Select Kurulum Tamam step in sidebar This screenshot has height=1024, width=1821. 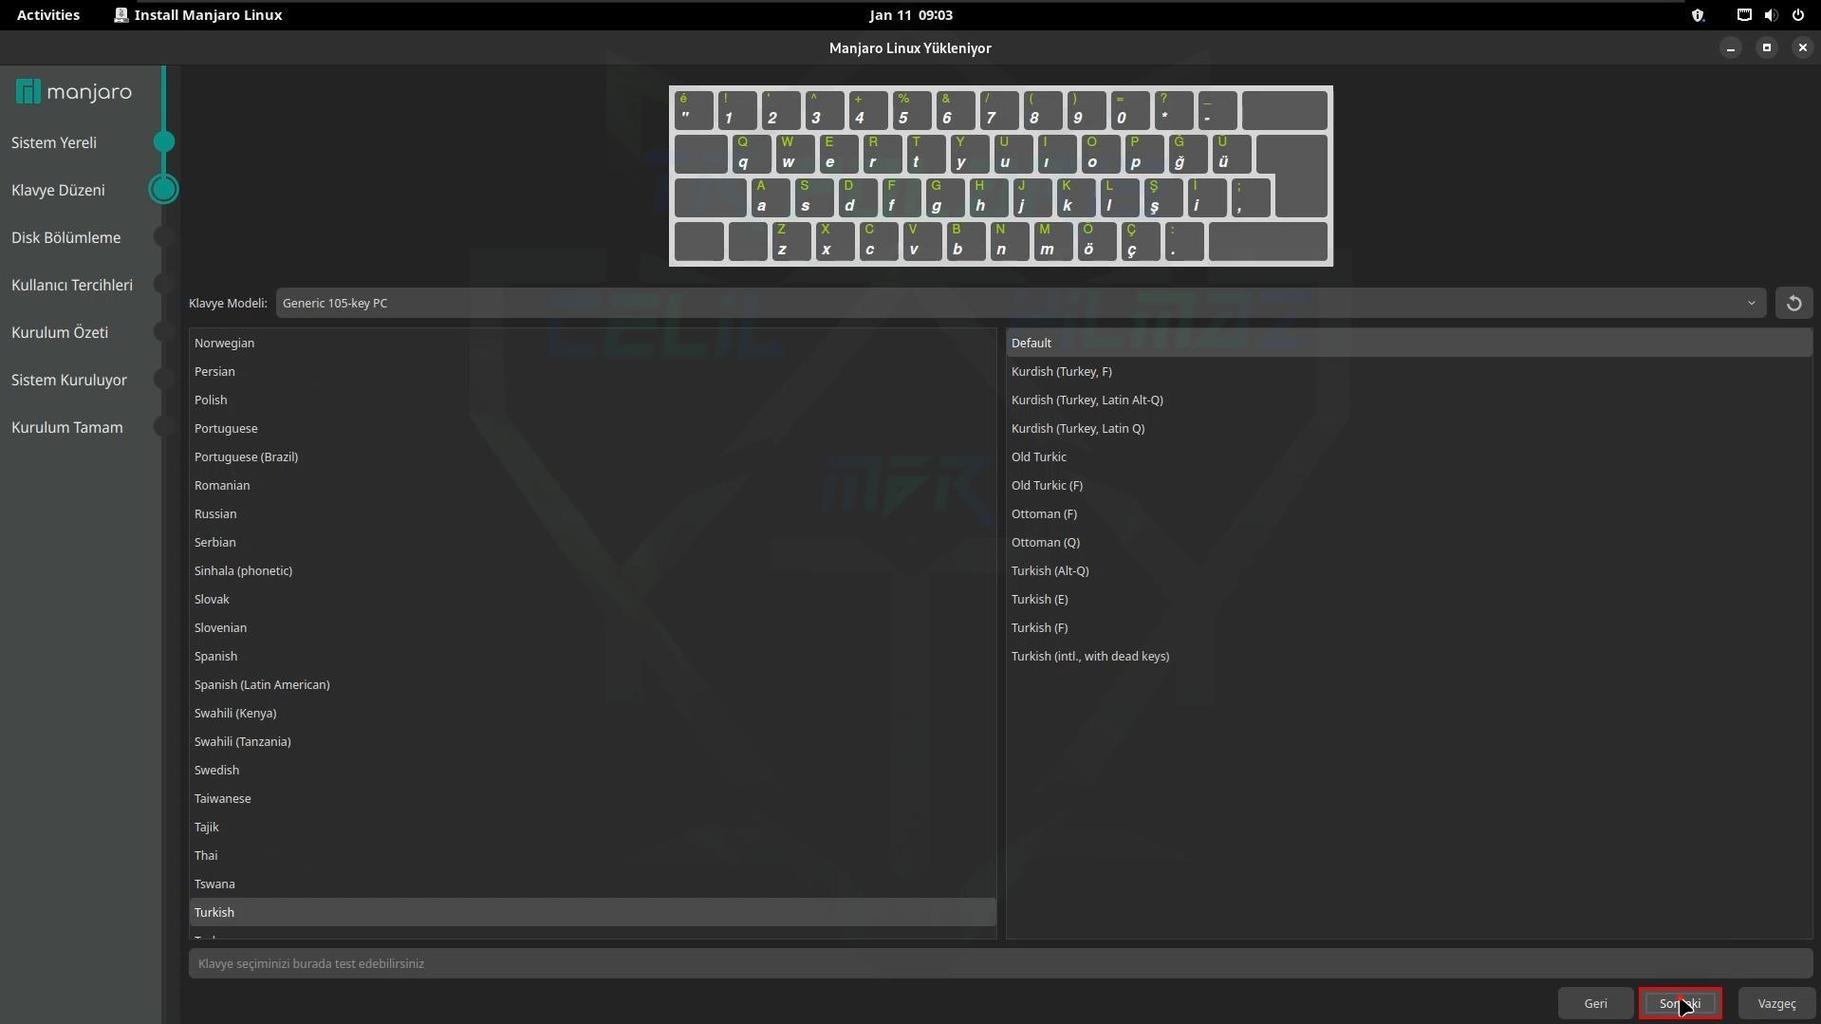pos(66,427)
